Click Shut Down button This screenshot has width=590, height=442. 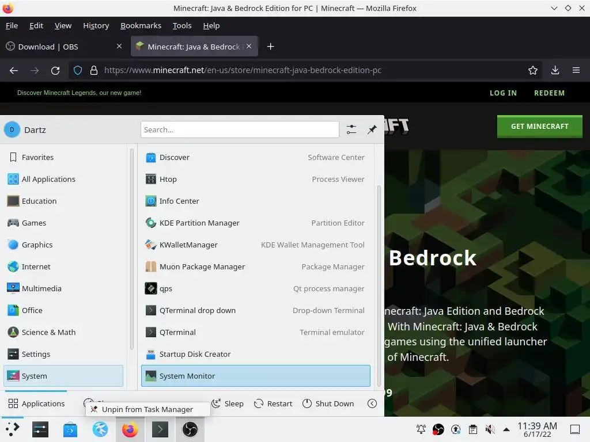pos(328,403)
